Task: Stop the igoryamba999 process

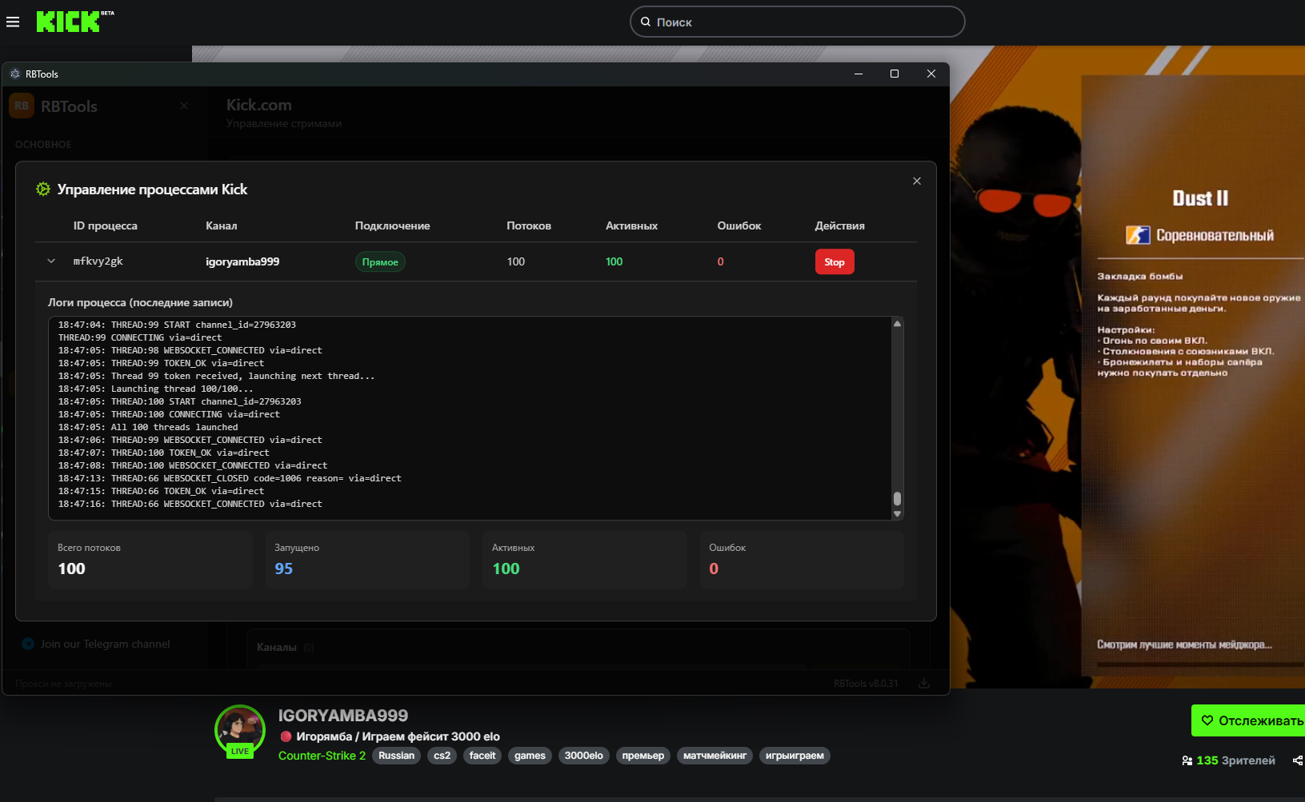Action: click(x=834, y=262)
